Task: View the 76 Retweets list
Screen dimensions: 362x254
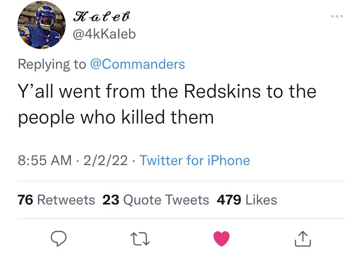Action: coord(56,200)
